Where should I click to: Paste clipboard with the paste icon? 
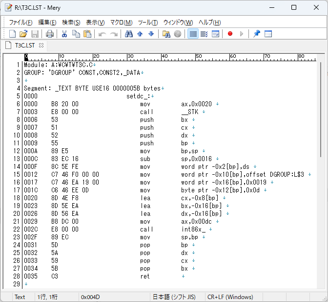(87, 34)
